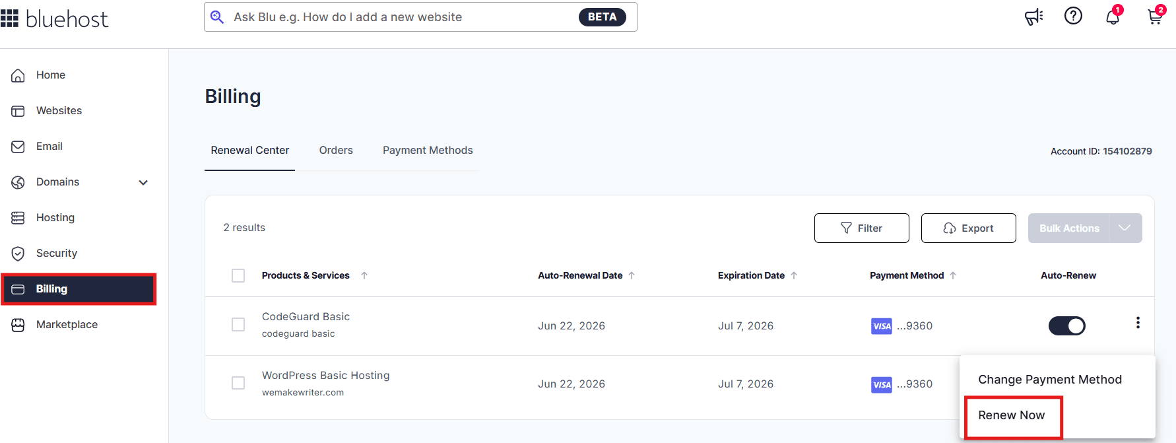Click the Export button
The image size is (1176, 443).
pyautogui.click(x=968, y=228)
